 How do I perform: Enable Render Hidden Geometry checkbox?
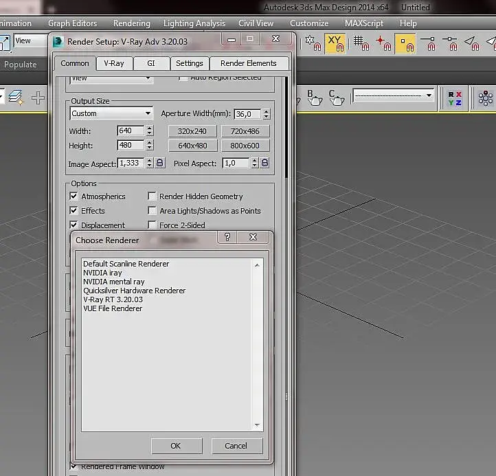pyautogui.click(x=153, y=196)
